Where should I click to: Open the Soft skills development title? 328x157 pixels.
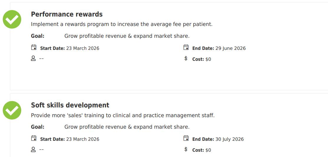[70, 105]
